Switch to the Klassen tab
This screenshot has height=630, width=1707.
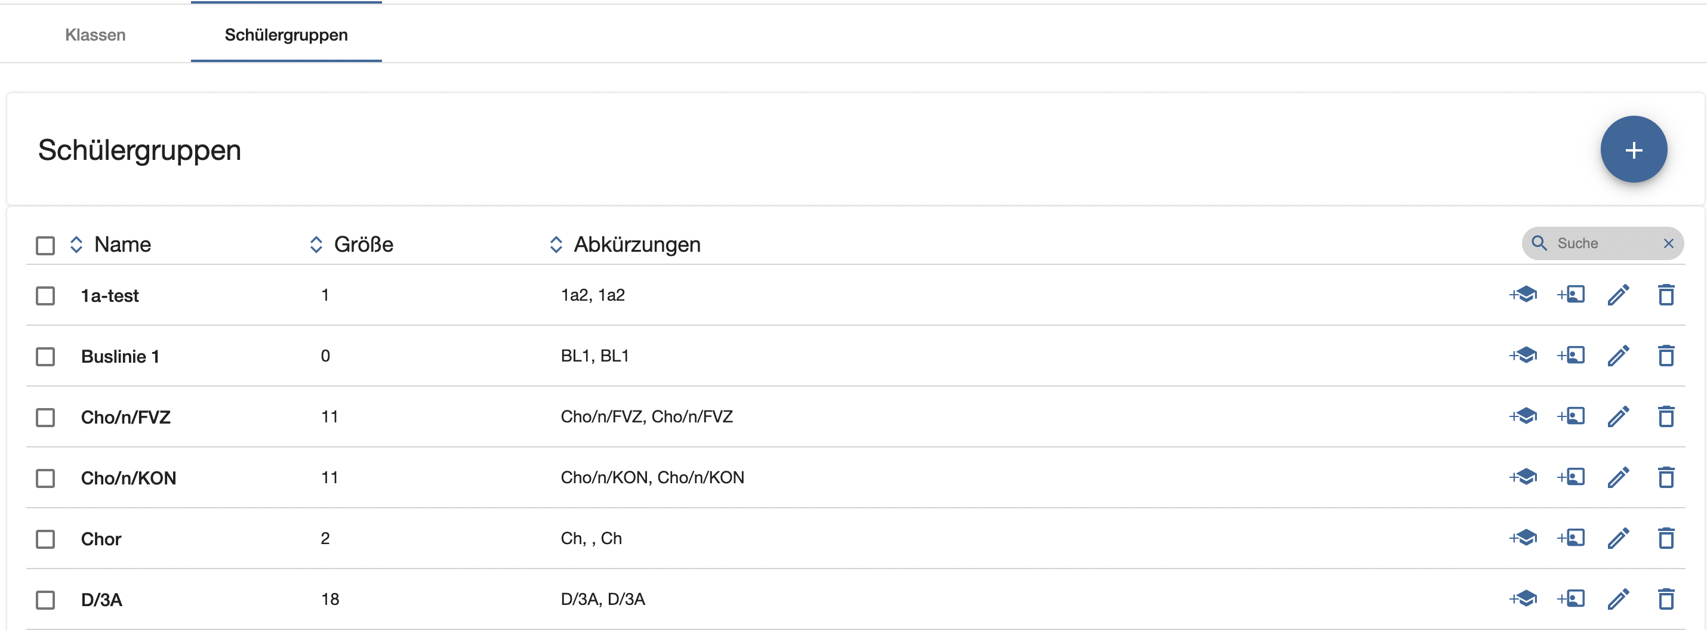95,35
